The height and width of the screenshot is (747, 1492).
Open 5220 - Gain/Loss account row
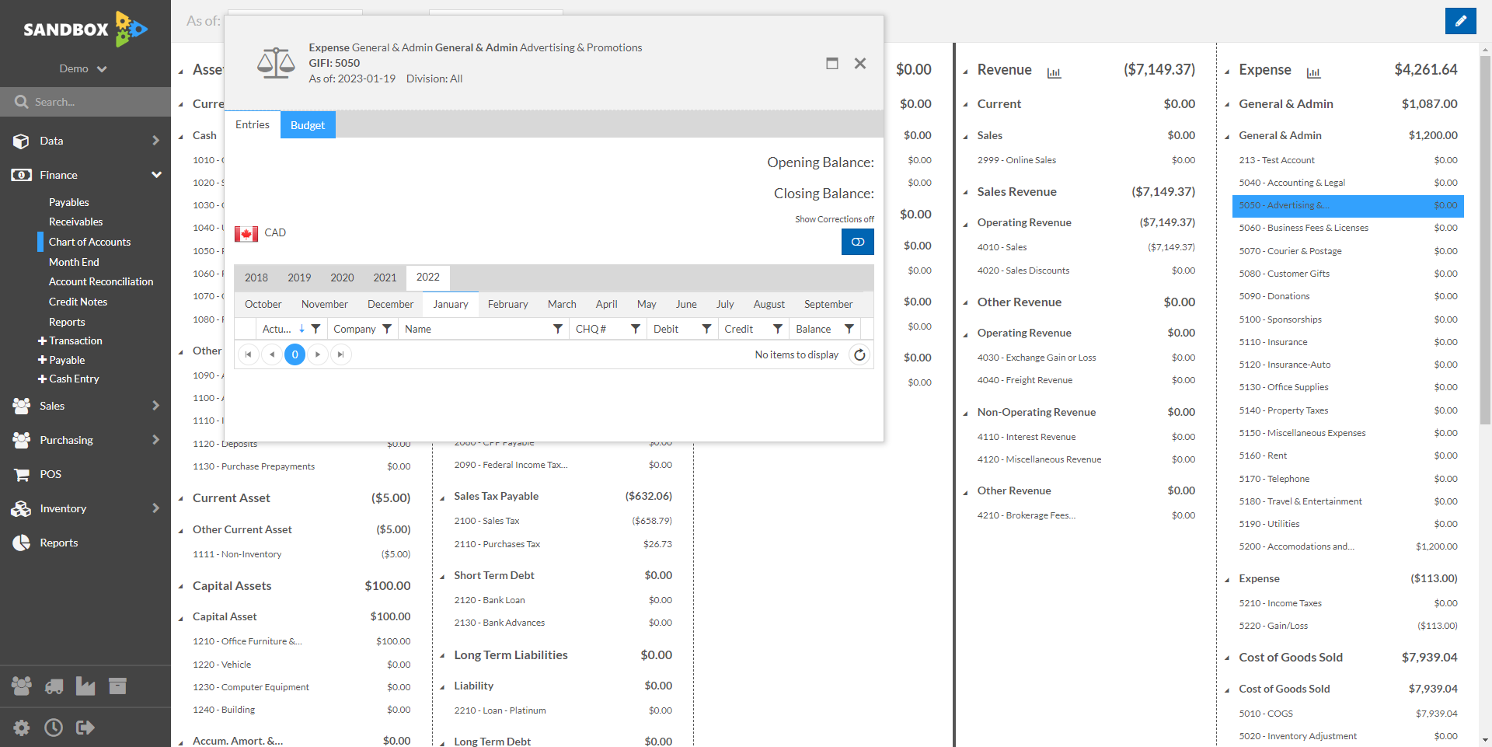coord(1347,626)
